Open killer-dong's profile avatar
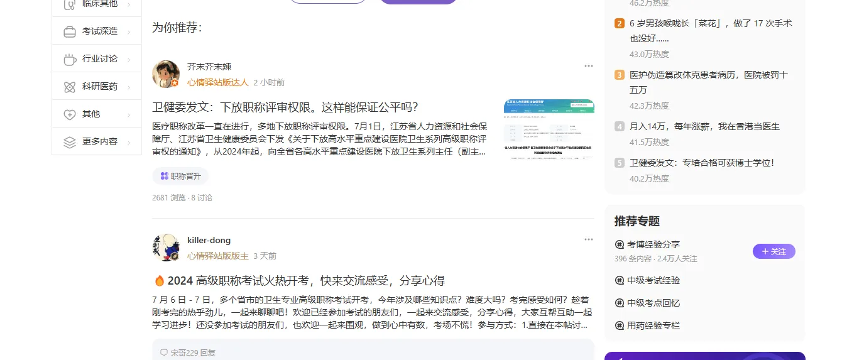 click(166, 248)
